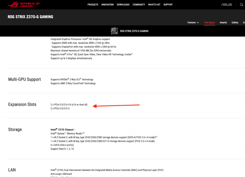Open the search magnifier icon

[241, 5]
